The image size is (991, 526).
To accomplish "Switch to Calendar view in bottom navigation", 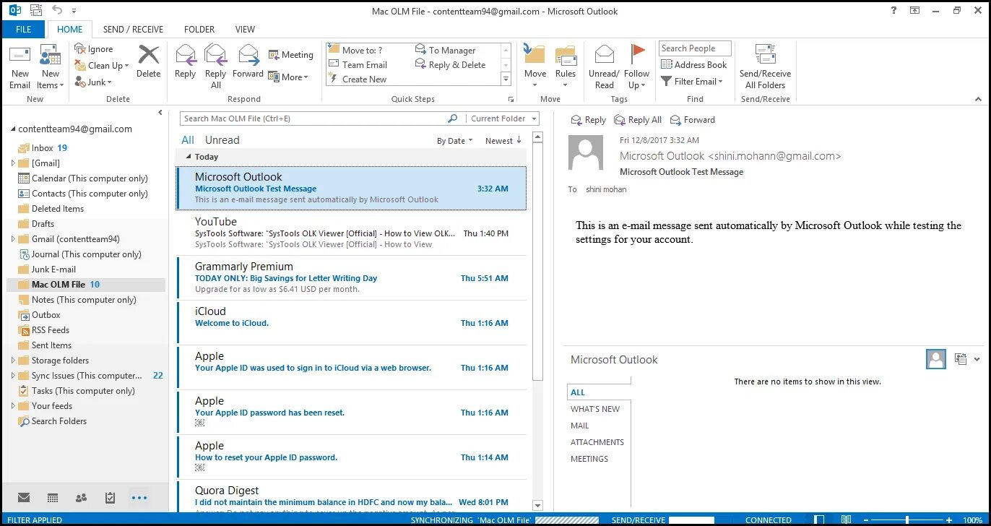I will point(52,498).
